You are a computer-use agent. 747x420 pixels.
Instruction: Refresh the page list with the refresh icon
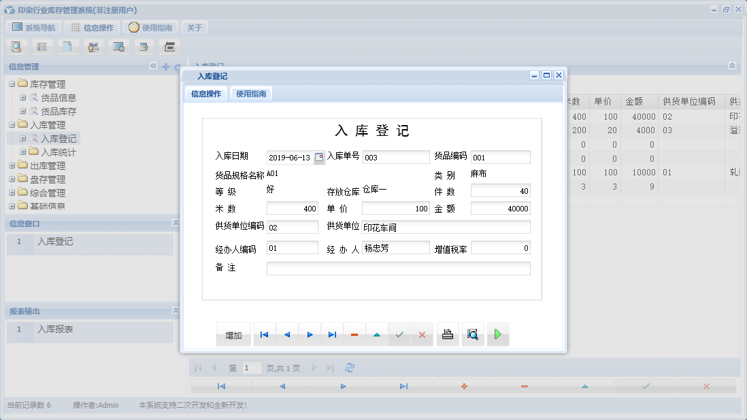(350, 367)
